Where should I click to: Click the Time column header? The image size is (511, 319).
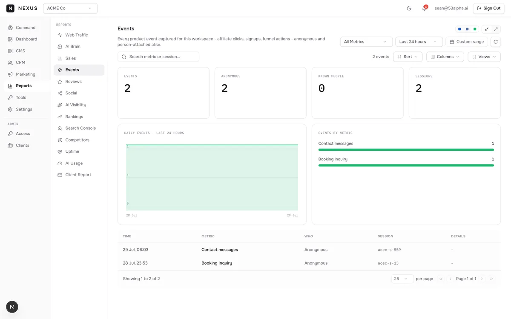pyautogui.click(x=127, y=236)
